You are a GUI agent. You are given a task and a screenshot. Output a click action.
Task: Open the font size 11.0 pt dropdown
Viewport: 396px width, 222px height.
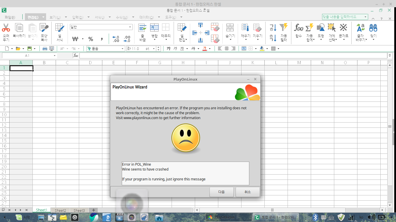point(154,49)
